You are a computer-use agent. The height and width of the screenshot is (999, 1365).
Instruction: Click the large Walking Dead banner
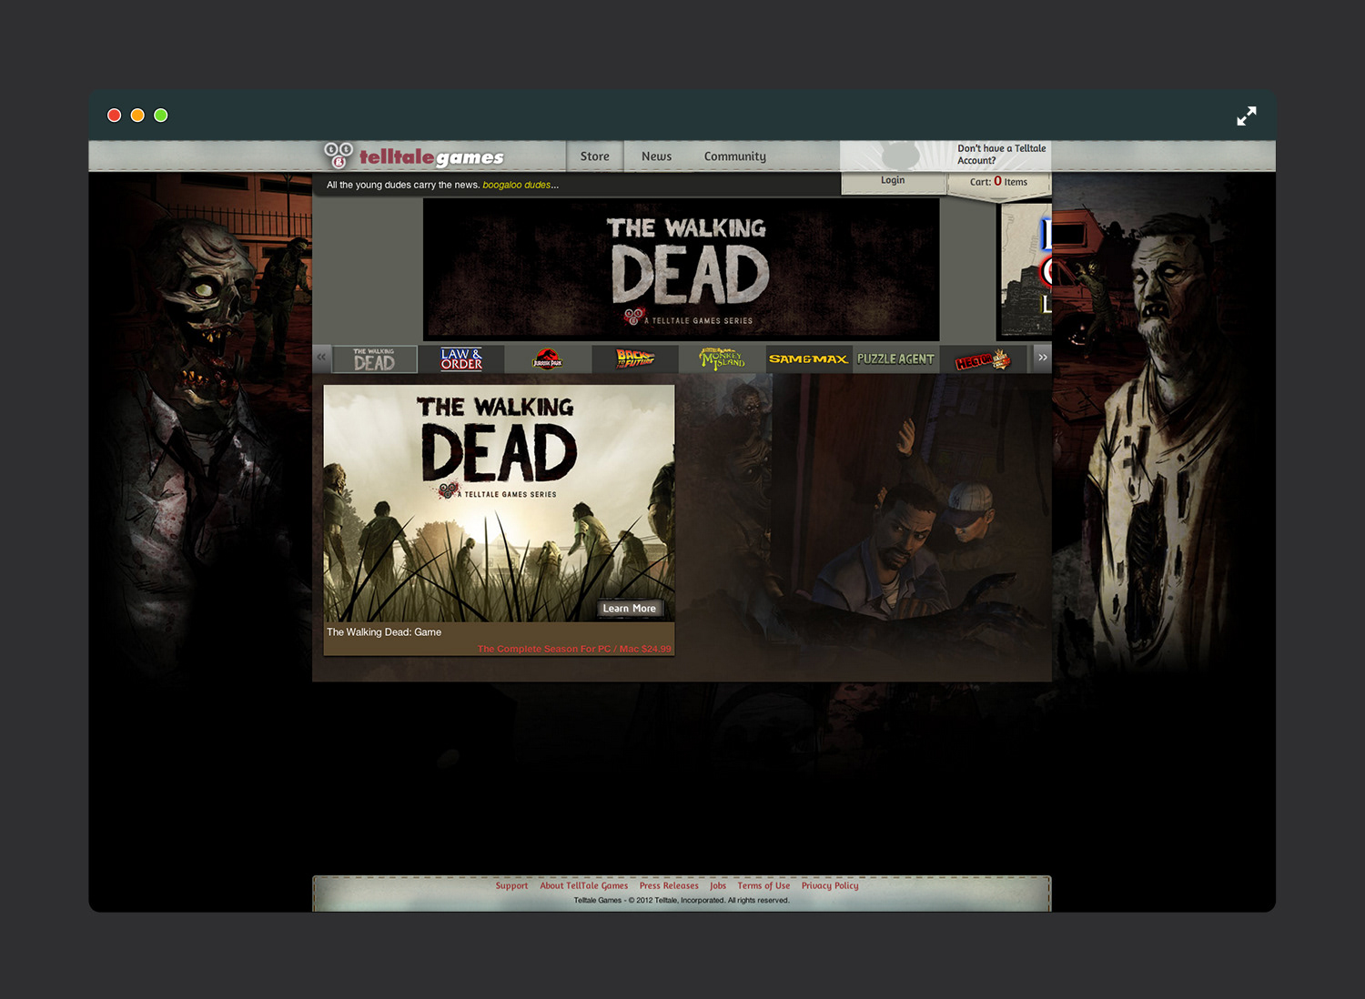[681, 269]
